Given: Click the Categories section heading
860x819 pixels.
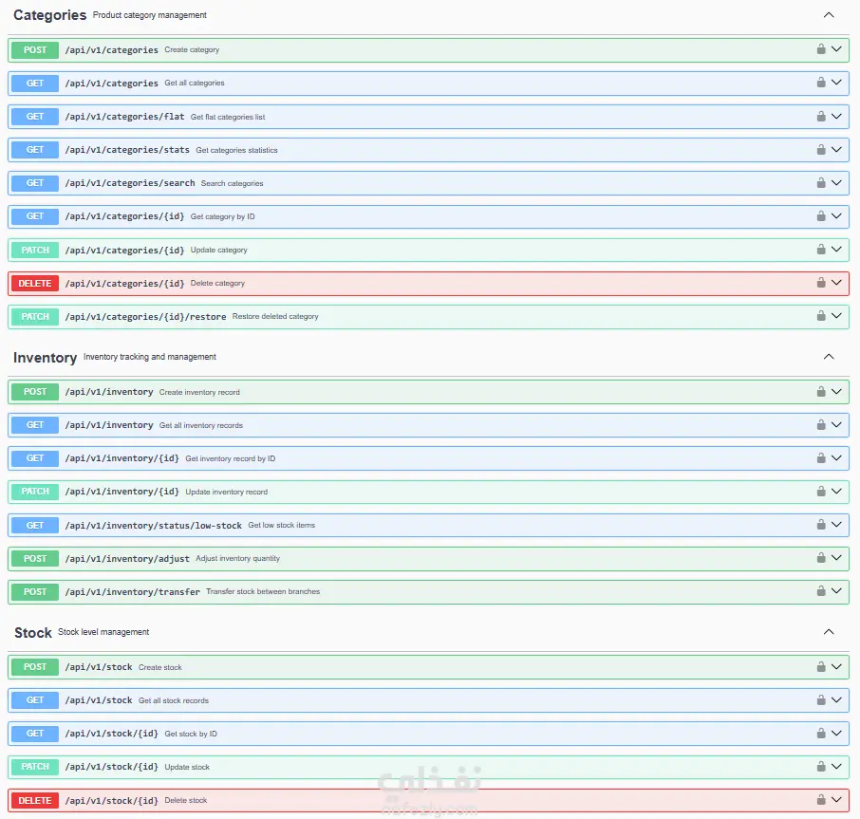Looking at the screenshot, I should 50,15.
